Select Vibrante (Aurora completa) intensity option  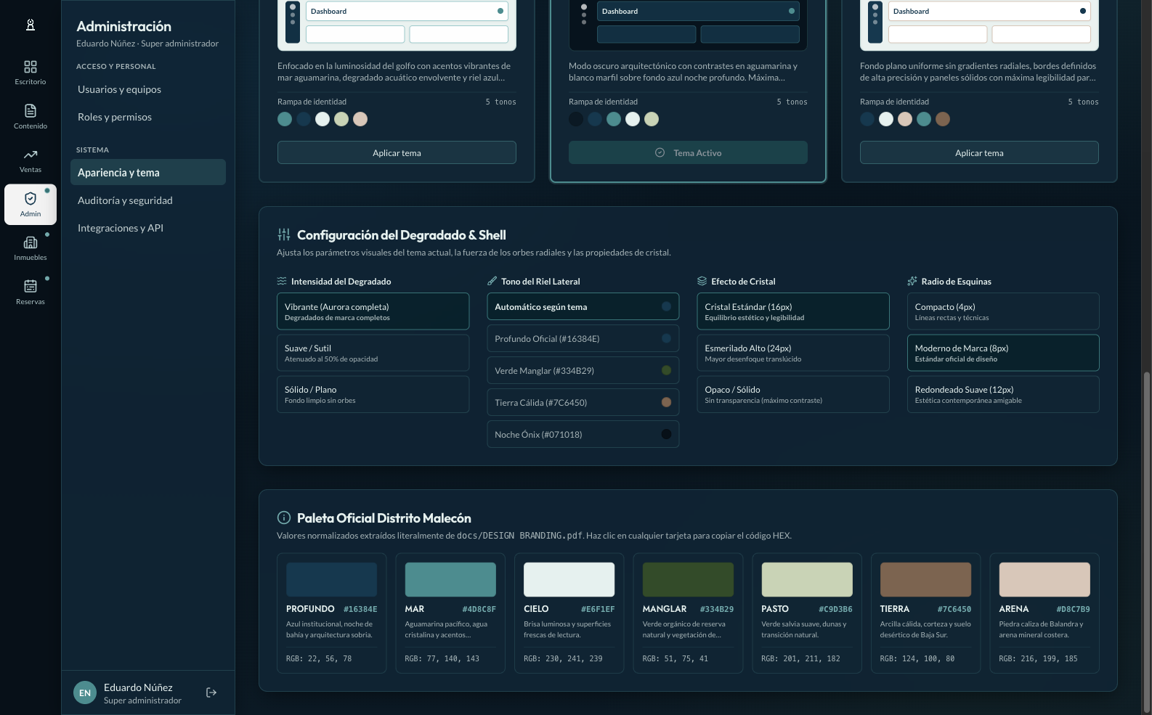click(x=373, y=311)
